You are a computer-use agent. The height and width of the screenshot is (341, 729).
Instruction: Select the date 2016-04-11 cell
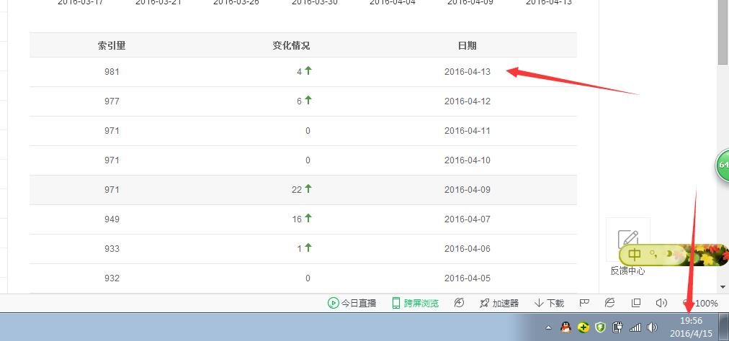tap(468, 130)
